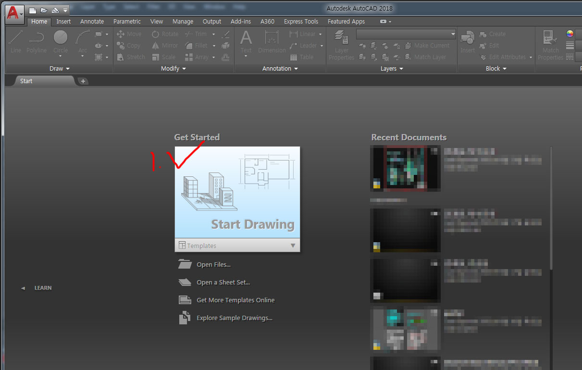
Task: Click the New file quick access icon
Action: [32, 10]
